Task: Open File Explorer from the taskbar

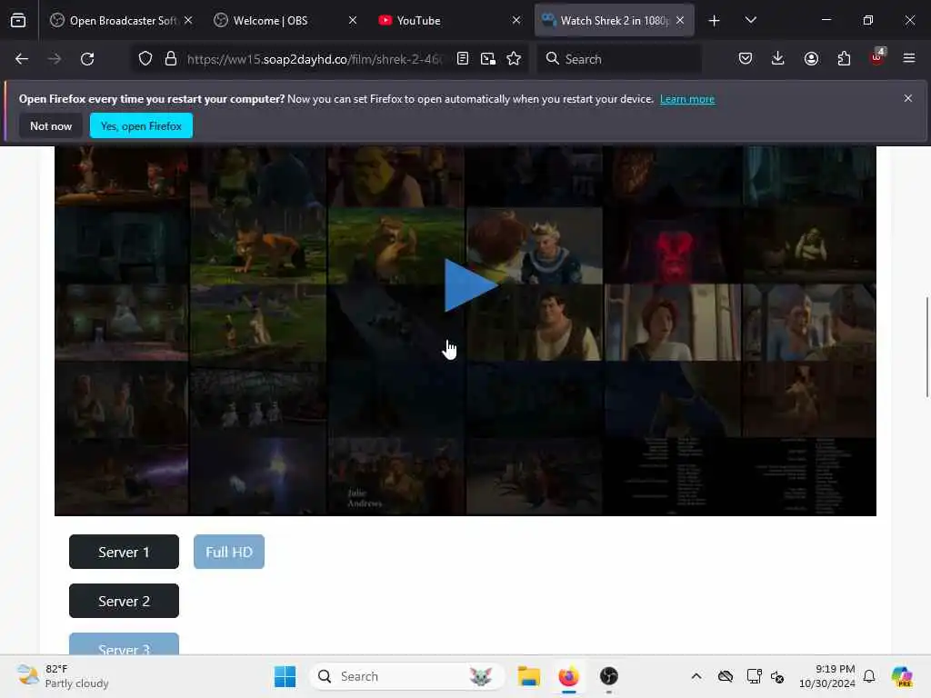Action: point(528,676)
